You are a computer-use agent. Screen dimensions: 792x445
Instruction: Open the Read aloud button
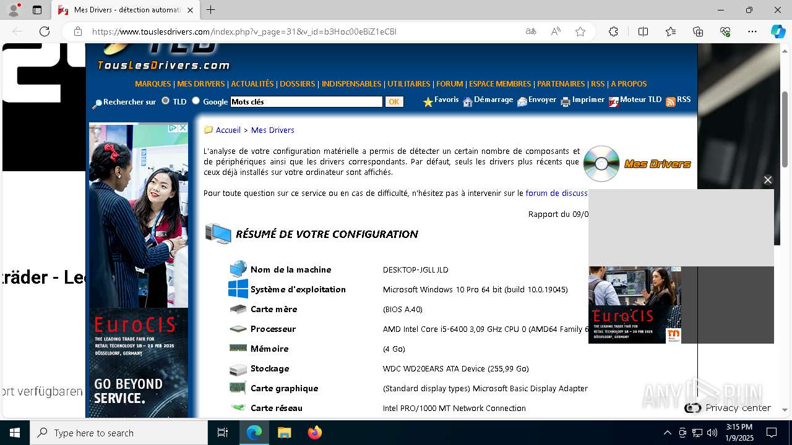pos(556,32)
